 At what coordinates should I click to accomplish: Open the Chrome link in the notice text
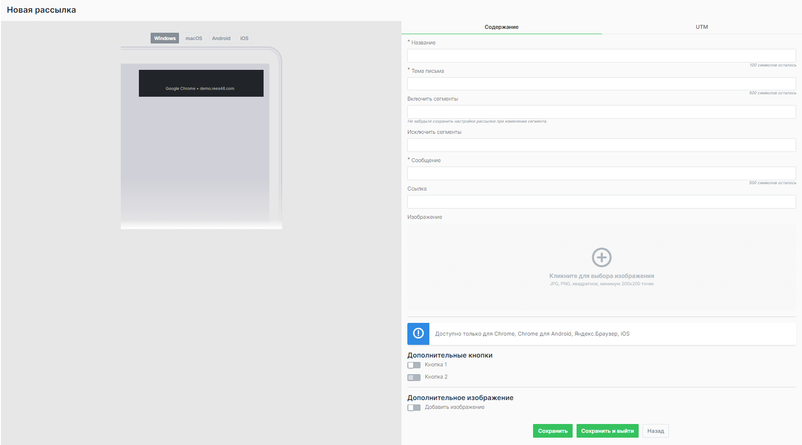[504, 334]
